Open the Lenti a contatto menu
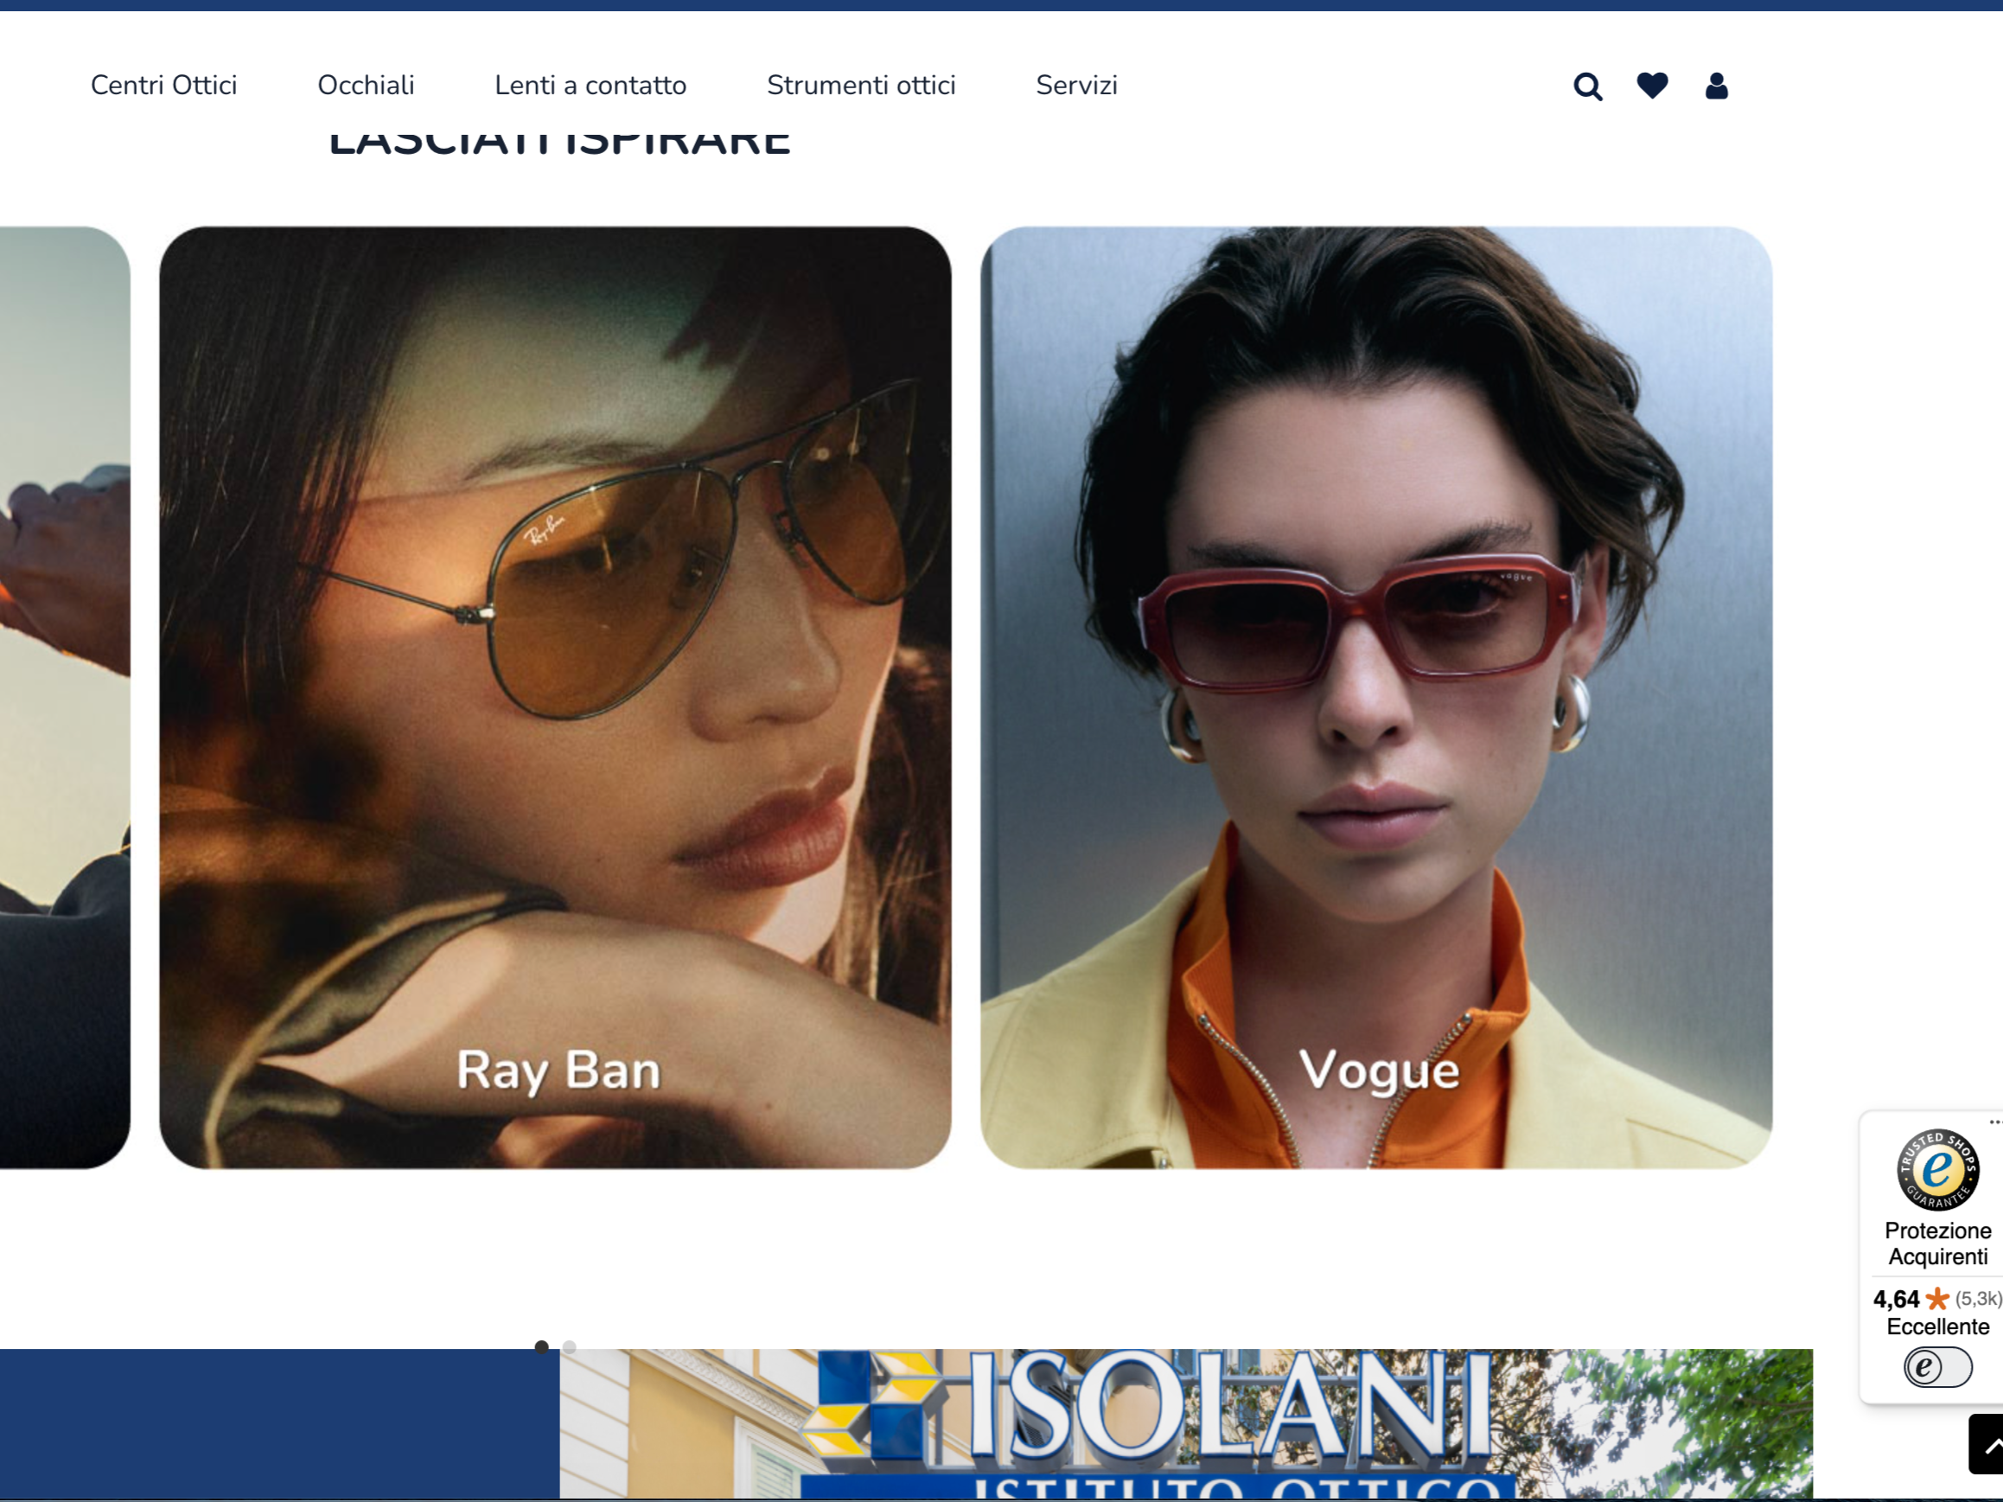This screenshot has height=1502, width=2003. point(590,85)
